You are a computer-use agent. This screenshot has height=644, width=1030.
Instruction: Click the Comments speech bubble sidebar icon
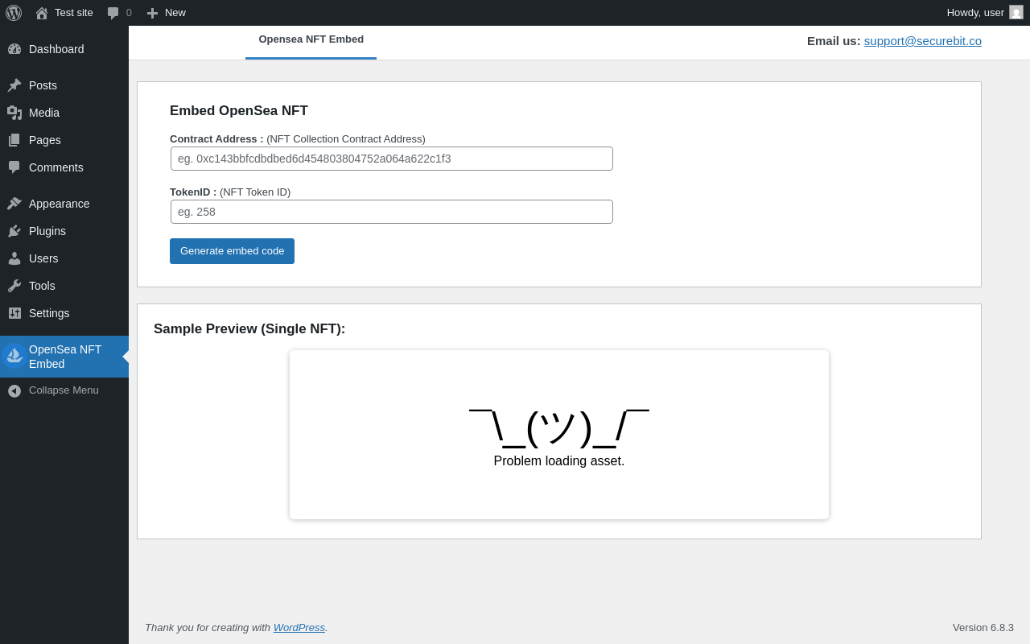coord(14,167)
